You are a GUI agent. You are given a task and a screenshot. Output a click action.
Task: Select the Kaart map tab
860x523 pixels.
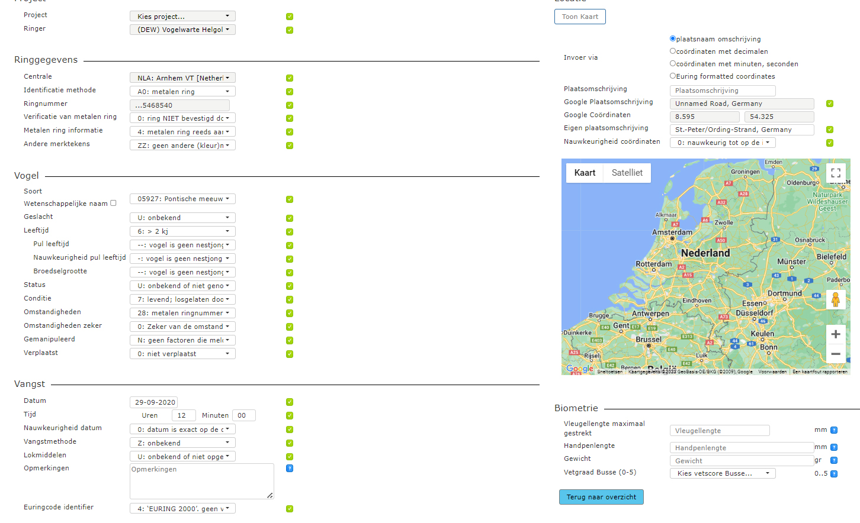[585, 173]
